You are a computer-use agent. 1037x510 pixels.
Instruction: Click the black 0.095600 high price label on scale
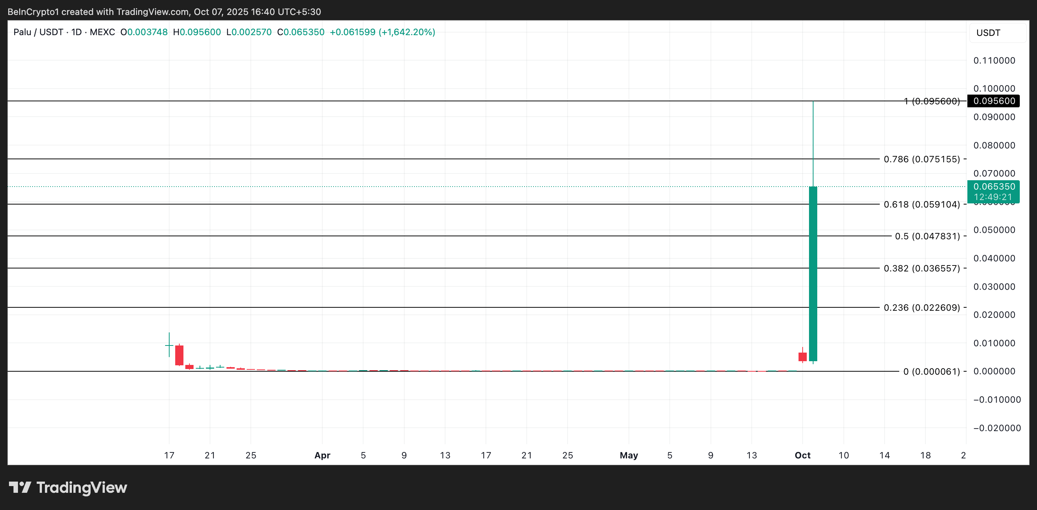click(994, 101)
